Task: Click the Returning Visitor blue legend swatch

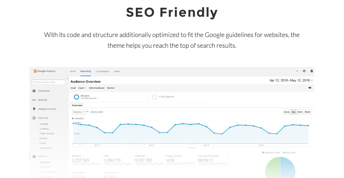Action: point(263,153)
